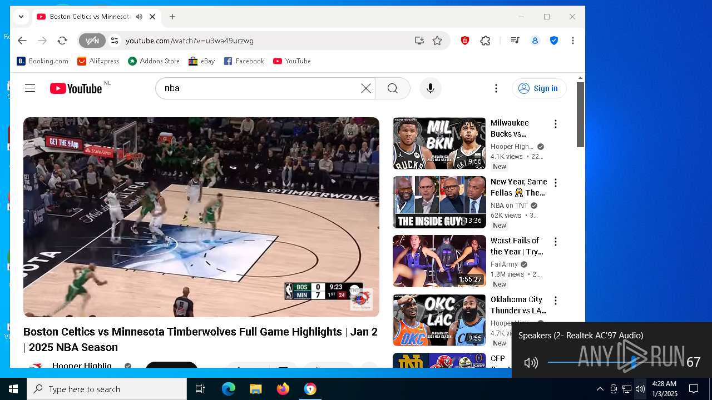Open the network icon in system tray
The image size is (712, 400).
627,389
